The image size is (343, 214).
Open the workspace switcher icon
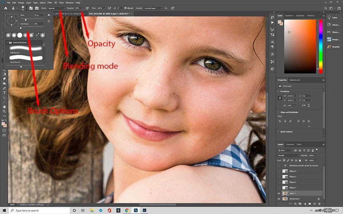pyautogui.click(x=332, y=8)
